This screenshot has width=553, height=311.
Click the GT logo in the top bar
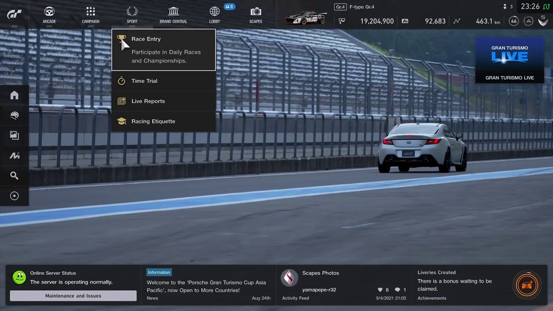click(14, 14)
